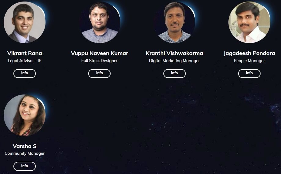Open Info for Kranthi Vishwakarma
Image resolution: width=281 pixels, height=174 pixels.
click(x=174, y=73)
